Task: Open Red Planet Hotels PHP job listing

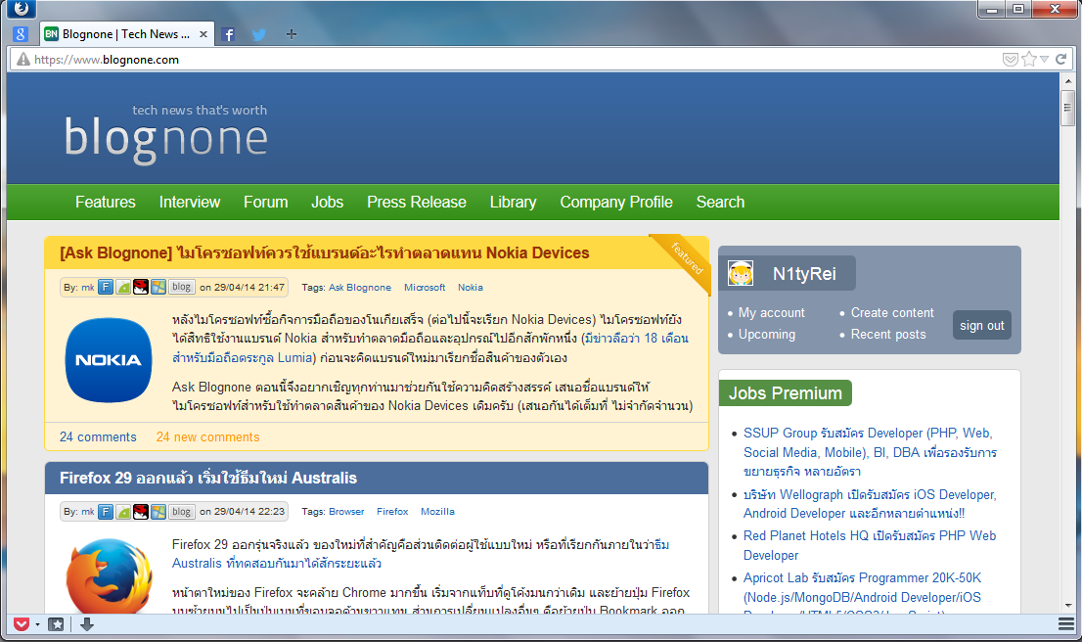Action: point(870,545)
